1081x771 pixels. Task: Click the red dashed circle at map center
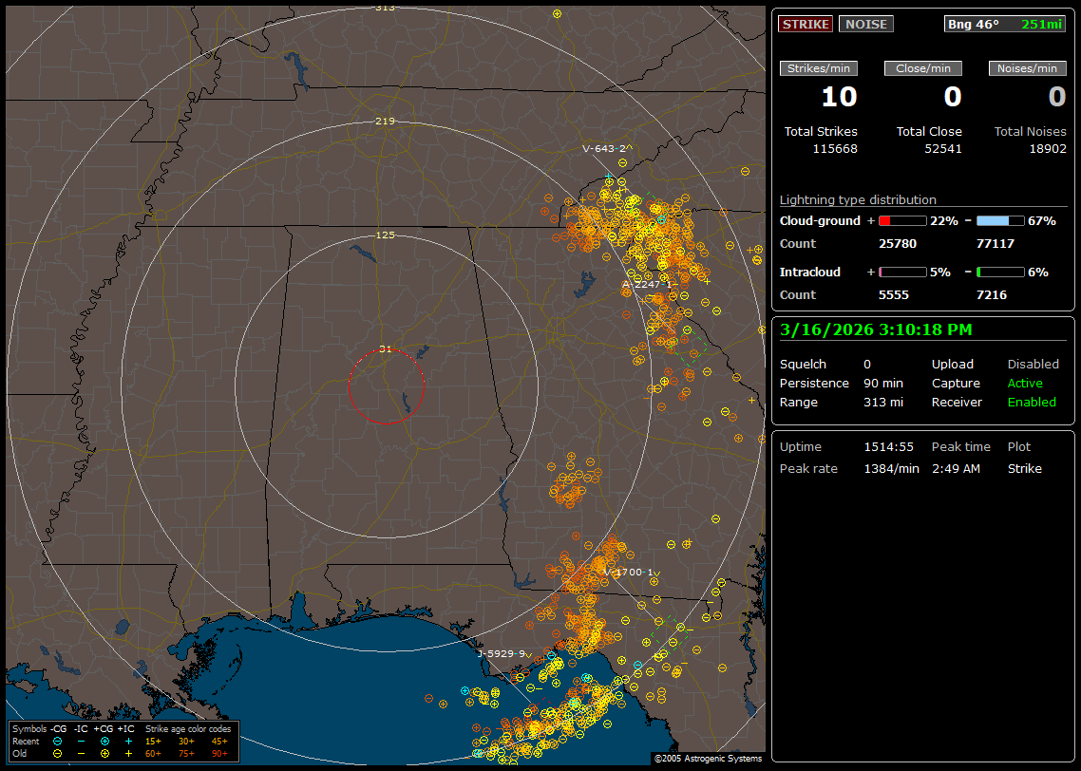[386, 386]
